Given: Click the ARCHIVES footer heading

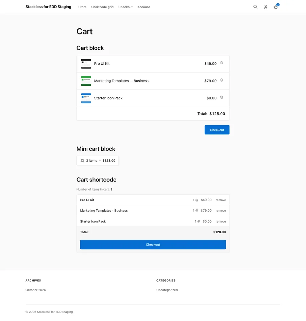Looking at the screenshot, I should click(33, 280).
